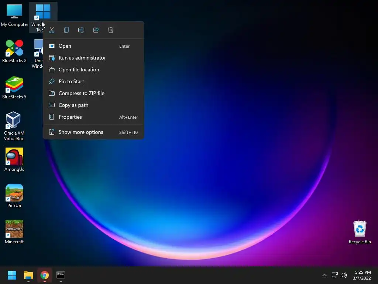This screenshot has width=378, height=284.
Task: Open Properties from the context menu
Action: click(93, 117)
